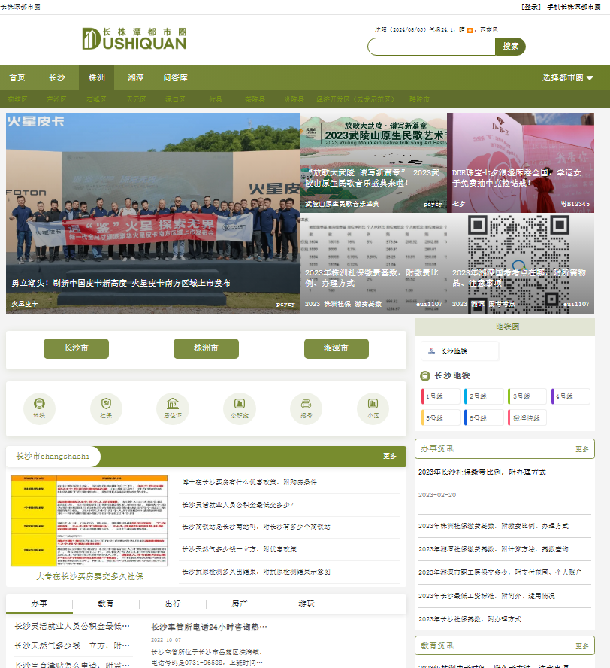Select the 天元区 district link
This screenshot has height=668, width=610.
[136, 99]
